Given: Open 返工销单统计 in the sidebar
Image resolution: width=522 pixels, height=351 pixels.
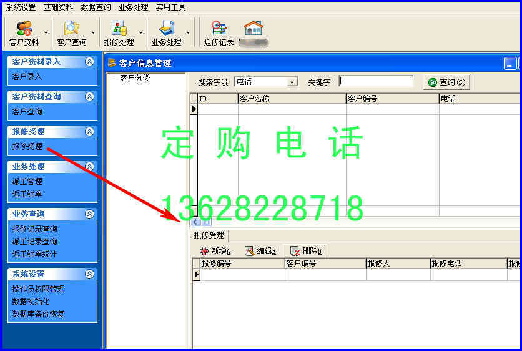Looking at the screenshot, I should (x=34, y=254).
